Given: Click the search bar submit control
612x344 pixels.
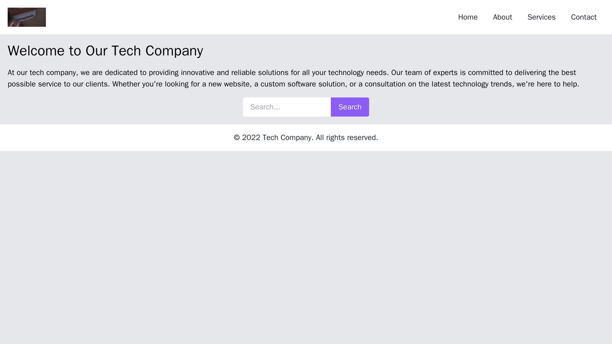Looking at the screenshot, I should click(x=349, y=107).
